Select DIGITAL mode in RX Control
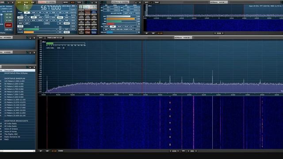The image size is (283, 159). (73, 13)
